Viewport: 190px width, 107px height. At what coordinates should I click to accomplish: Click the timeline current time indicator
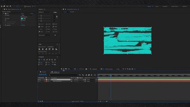[111, 75]
